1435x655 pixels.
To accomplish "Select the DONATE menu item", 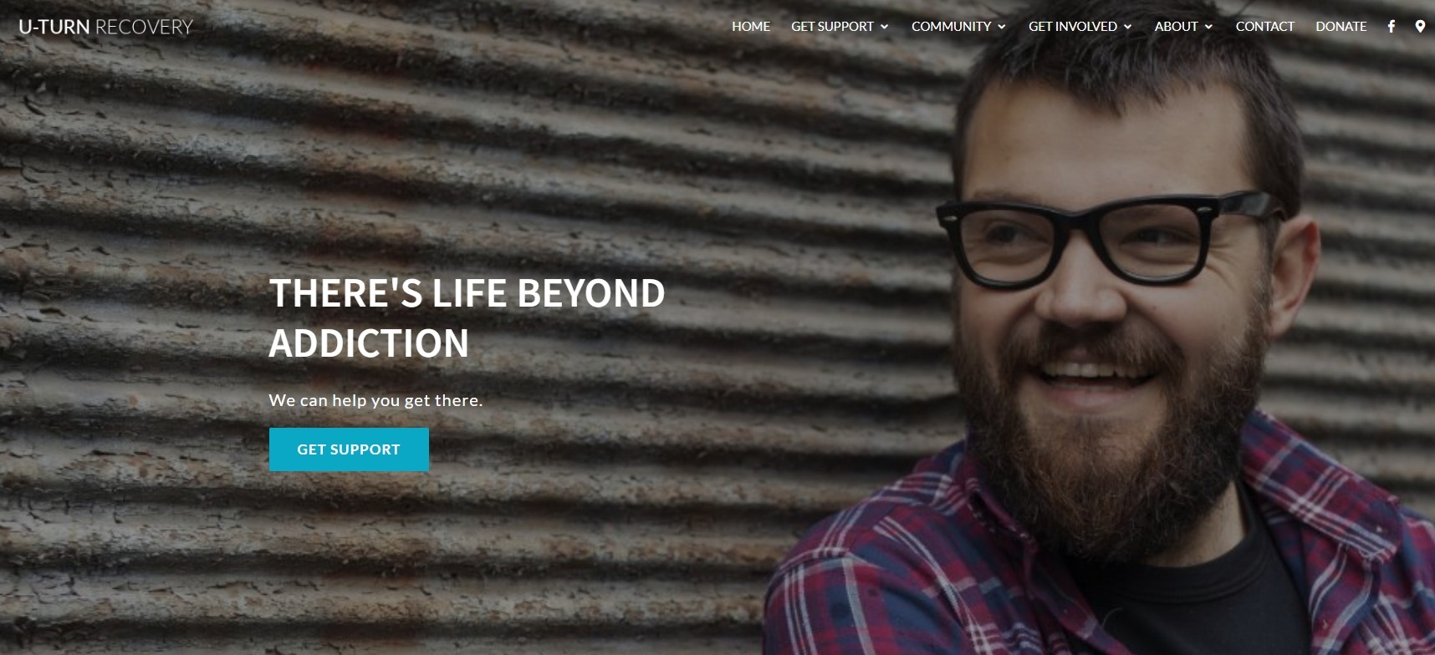I will (1341, 26).
